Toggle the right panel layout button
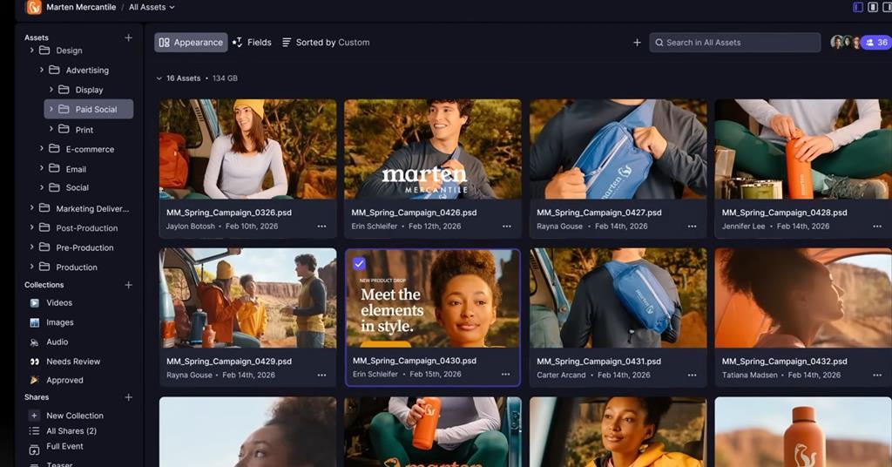892x467 pixels. tap(887, 7)
